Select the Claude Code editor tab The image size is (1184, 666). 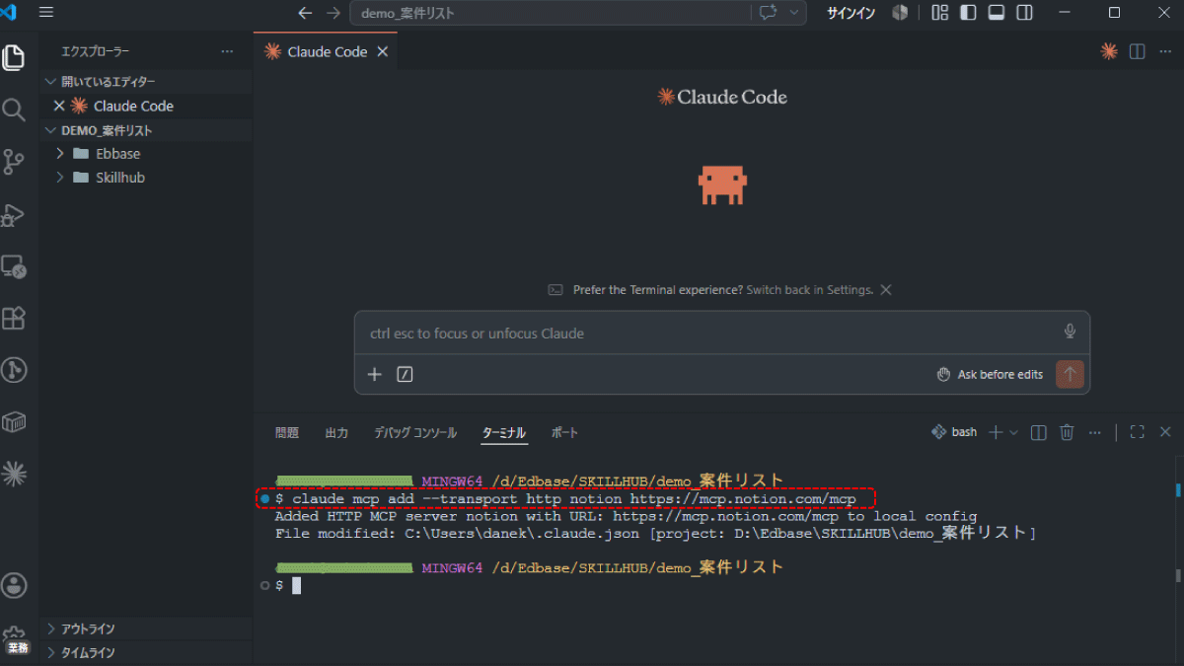326,51
